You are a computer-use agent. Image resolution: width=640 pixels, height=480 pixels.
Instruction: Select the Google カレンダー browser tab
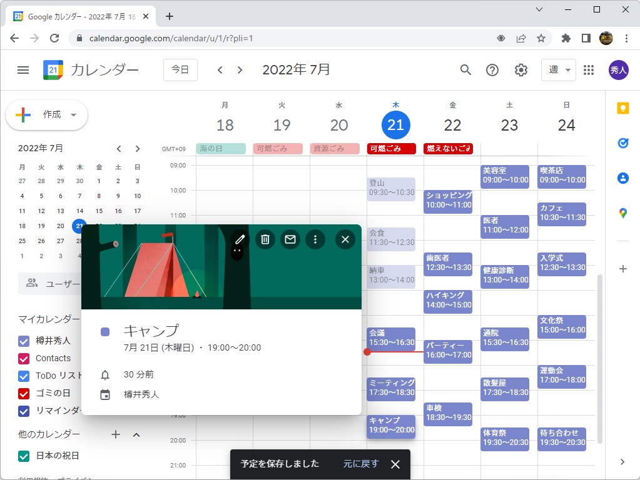coord(75,17)
